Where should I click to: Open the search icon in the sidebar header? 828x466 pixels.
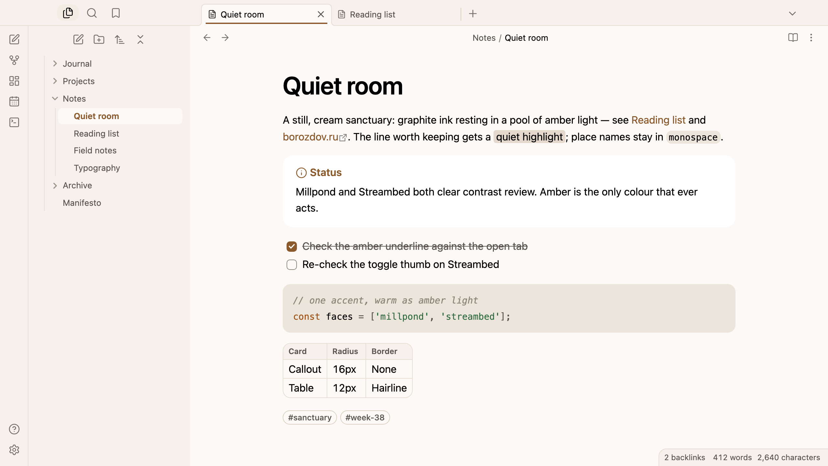(92, 13)
